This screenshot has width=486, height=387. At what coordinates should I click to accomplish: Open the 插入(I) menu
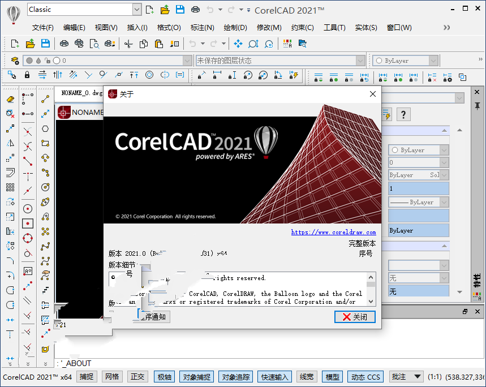point(137,28)
